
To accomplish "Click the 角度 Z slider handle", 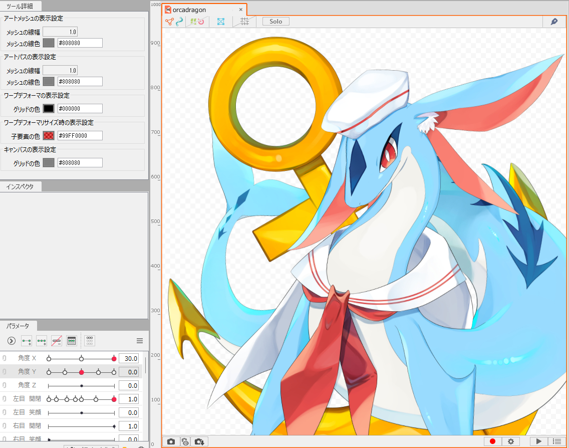I will point(81,385).
